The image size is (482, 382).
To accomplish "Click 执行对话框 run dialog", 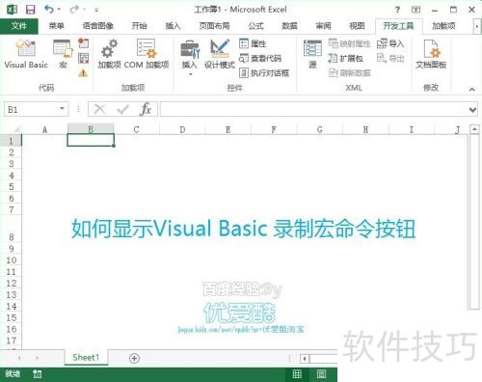I will [264, 73].
